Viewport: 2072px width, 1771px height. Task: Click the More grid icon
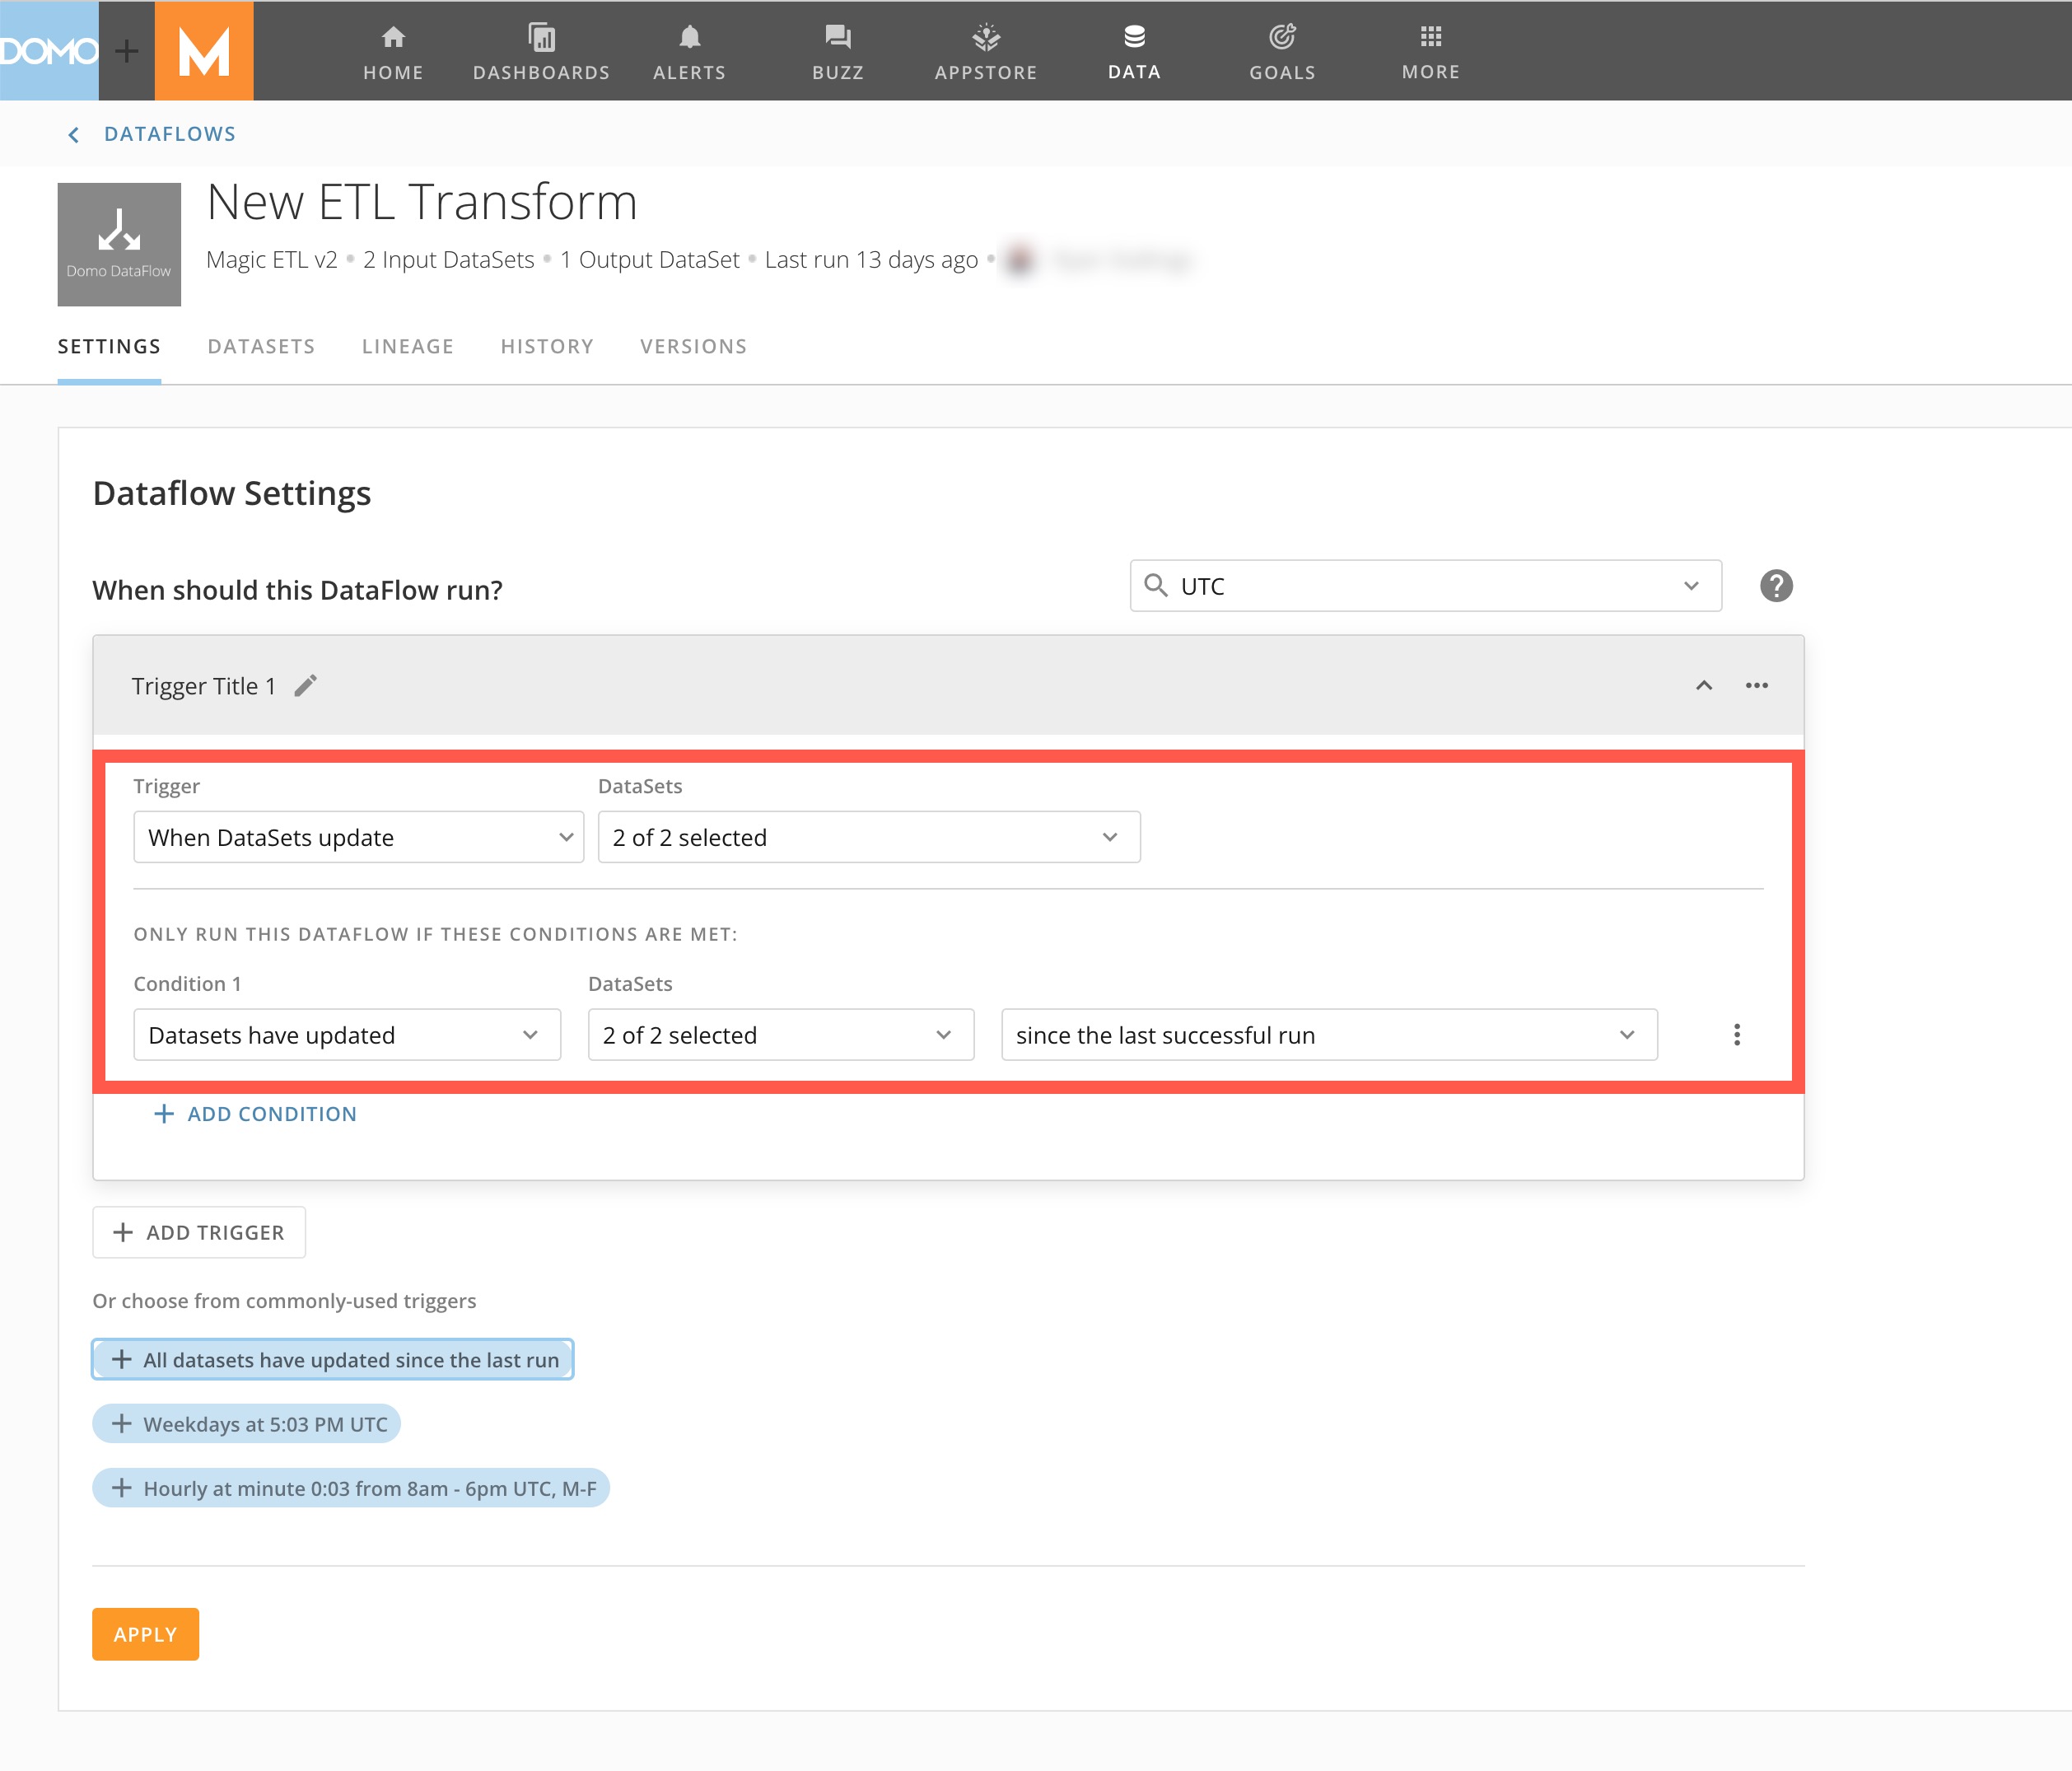pyautogui.click(x=1430, y=50)
